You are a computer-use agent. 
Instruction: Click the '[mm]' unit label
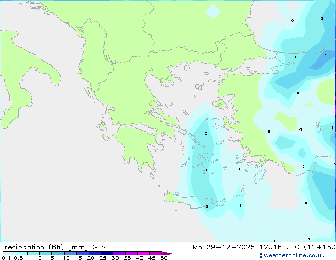[x=78, y=247]
